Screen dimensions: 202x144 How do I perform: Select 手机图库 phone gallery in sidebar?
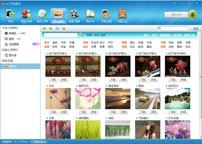[x=12, y=44]
